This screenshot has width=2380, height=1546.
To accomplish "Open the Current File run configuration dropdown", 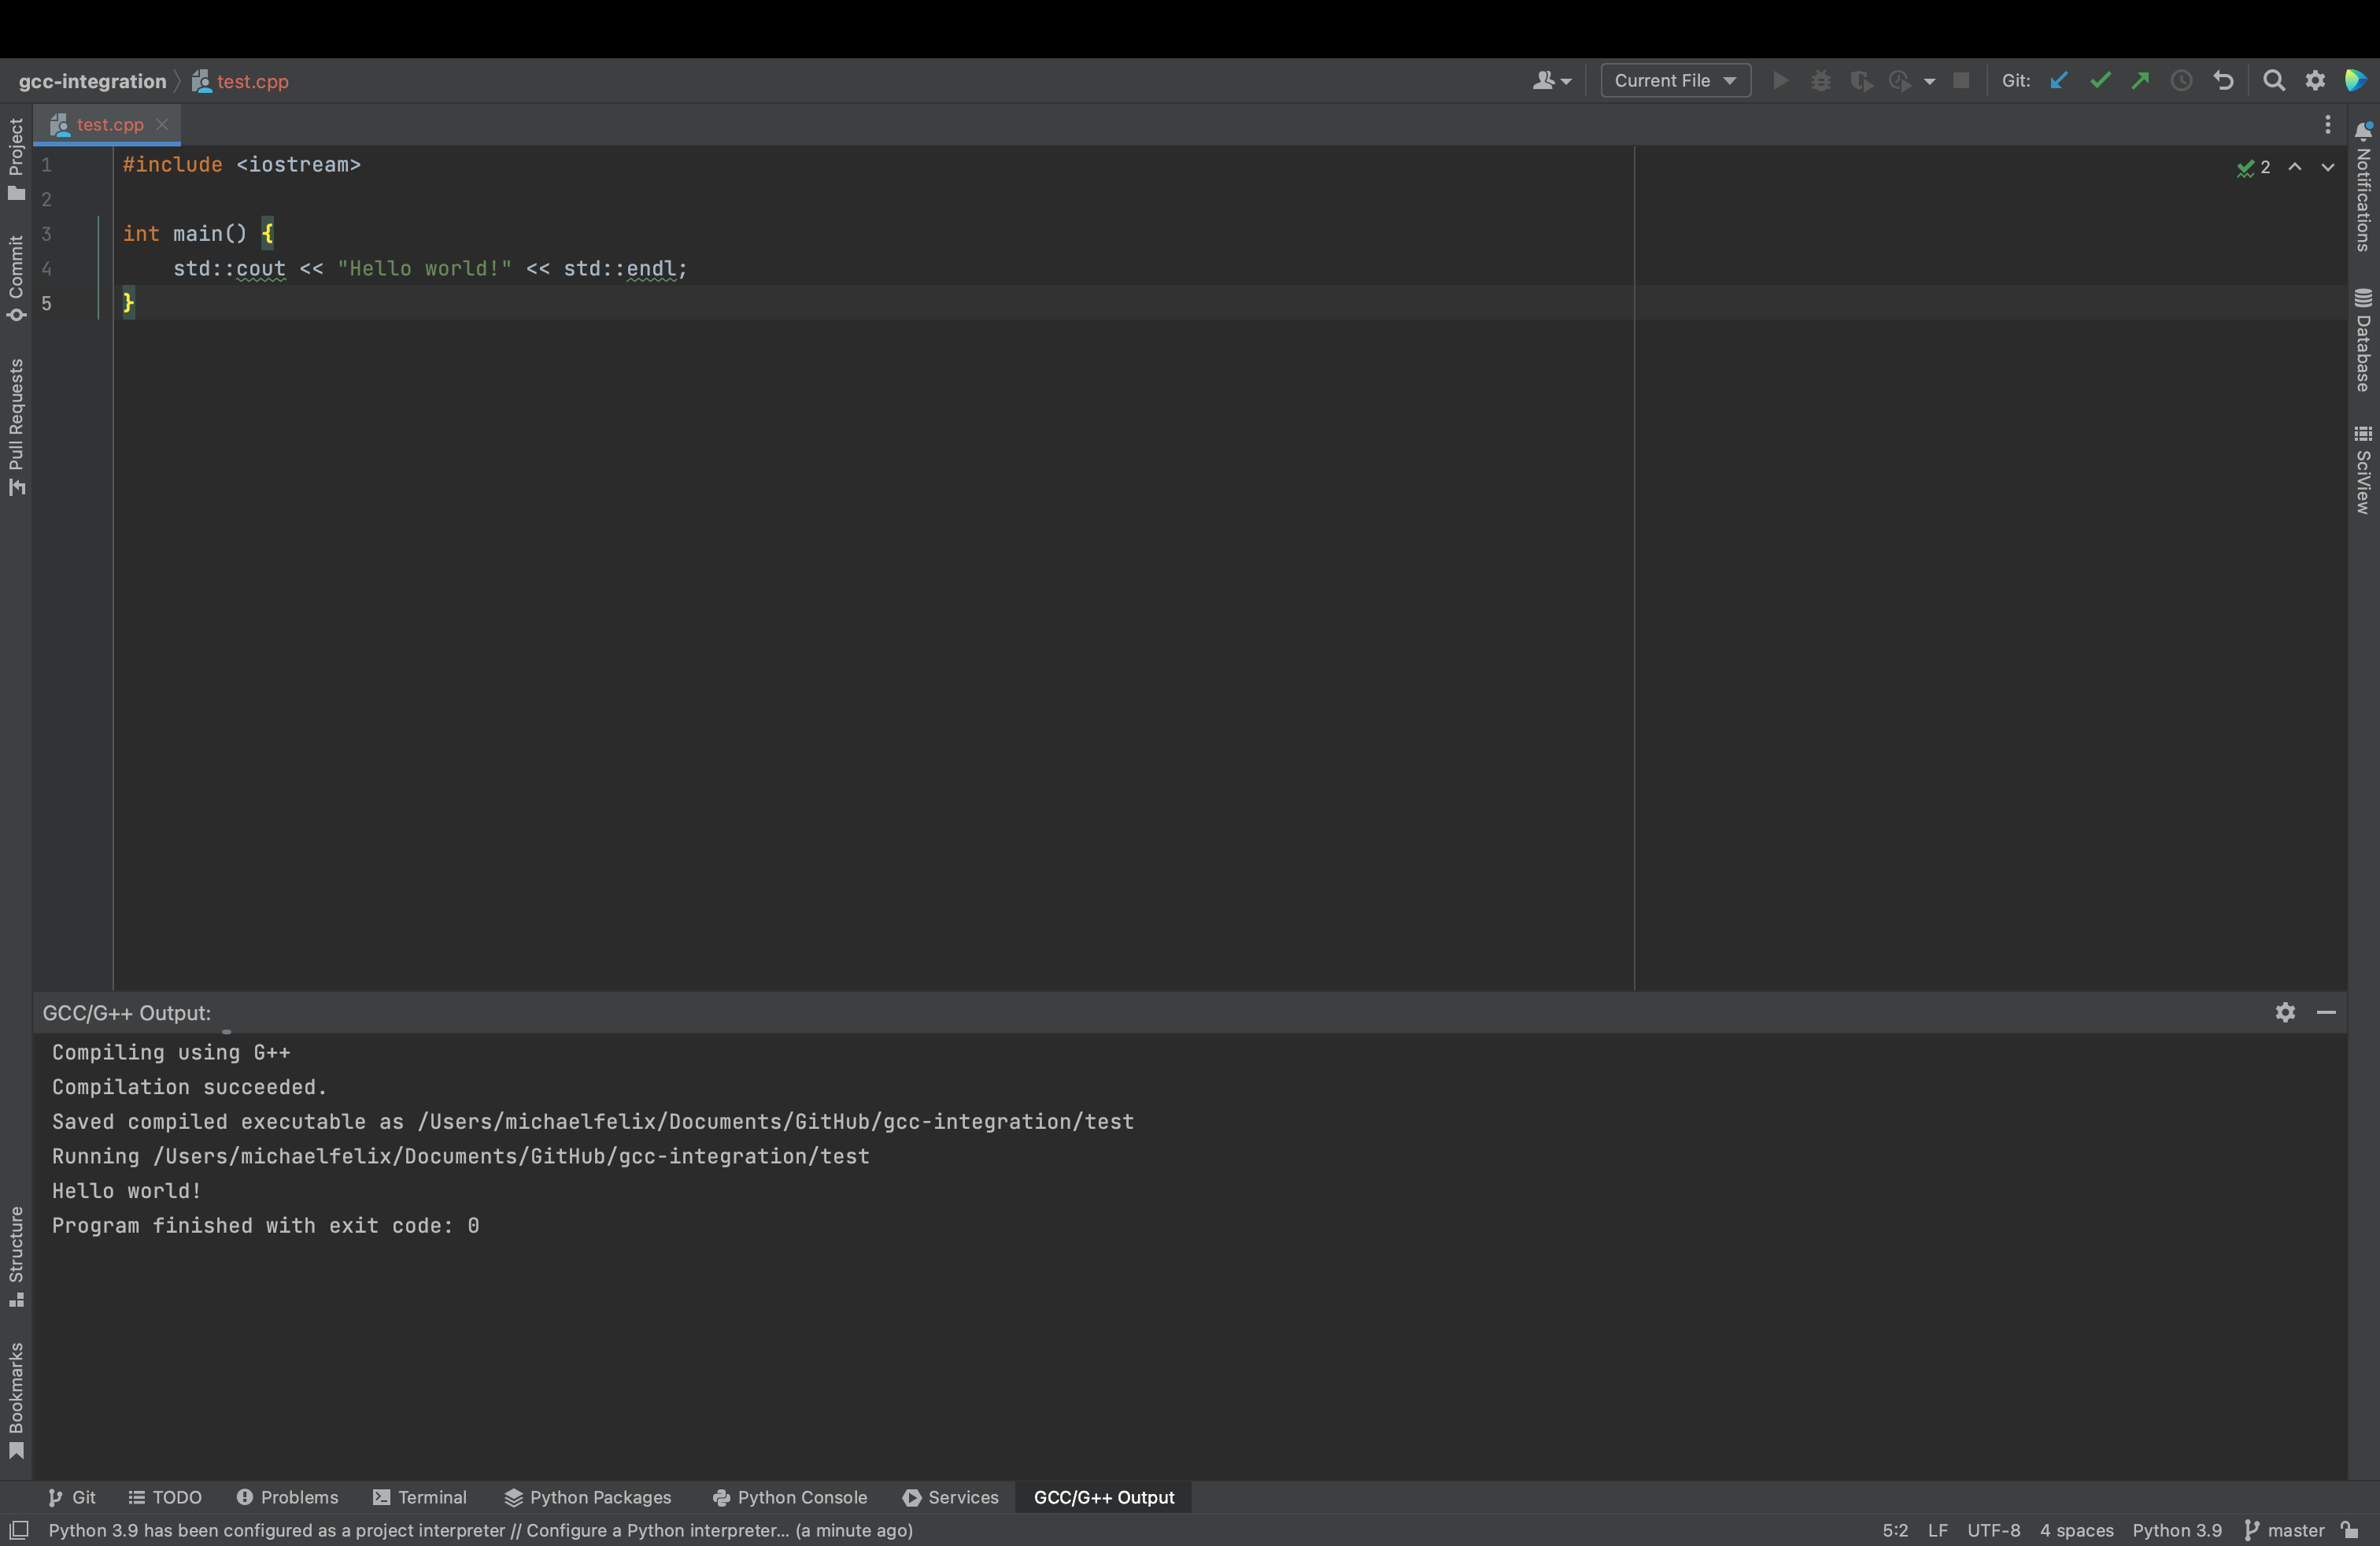I will 1674,80.
